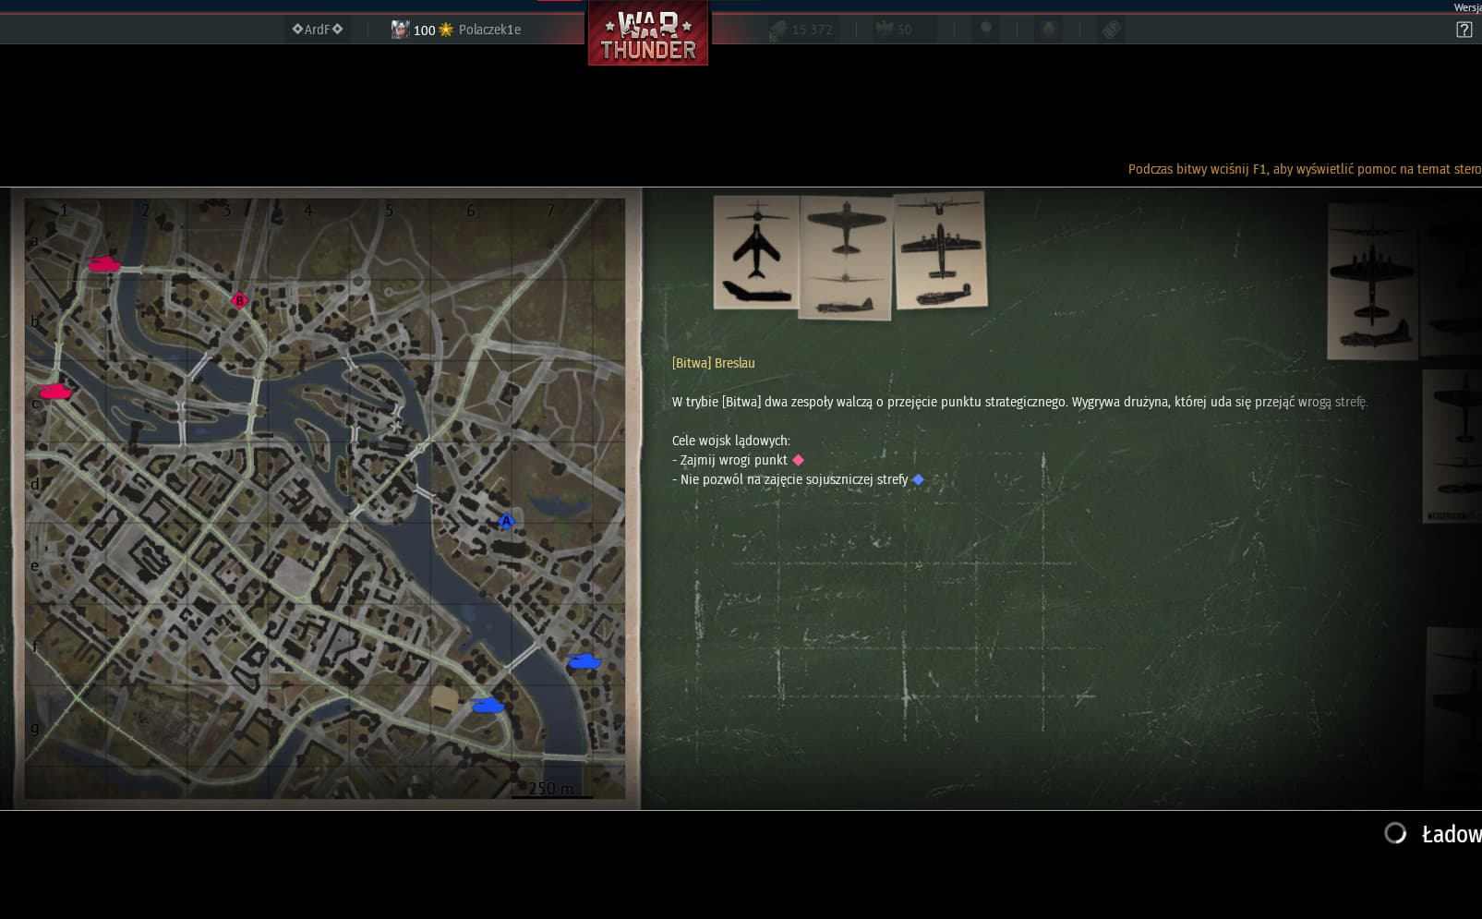Screen dimensions: 1482x919
Task: Click the middle propeller fighter silhouette card
Action: (x=845, y=257)
